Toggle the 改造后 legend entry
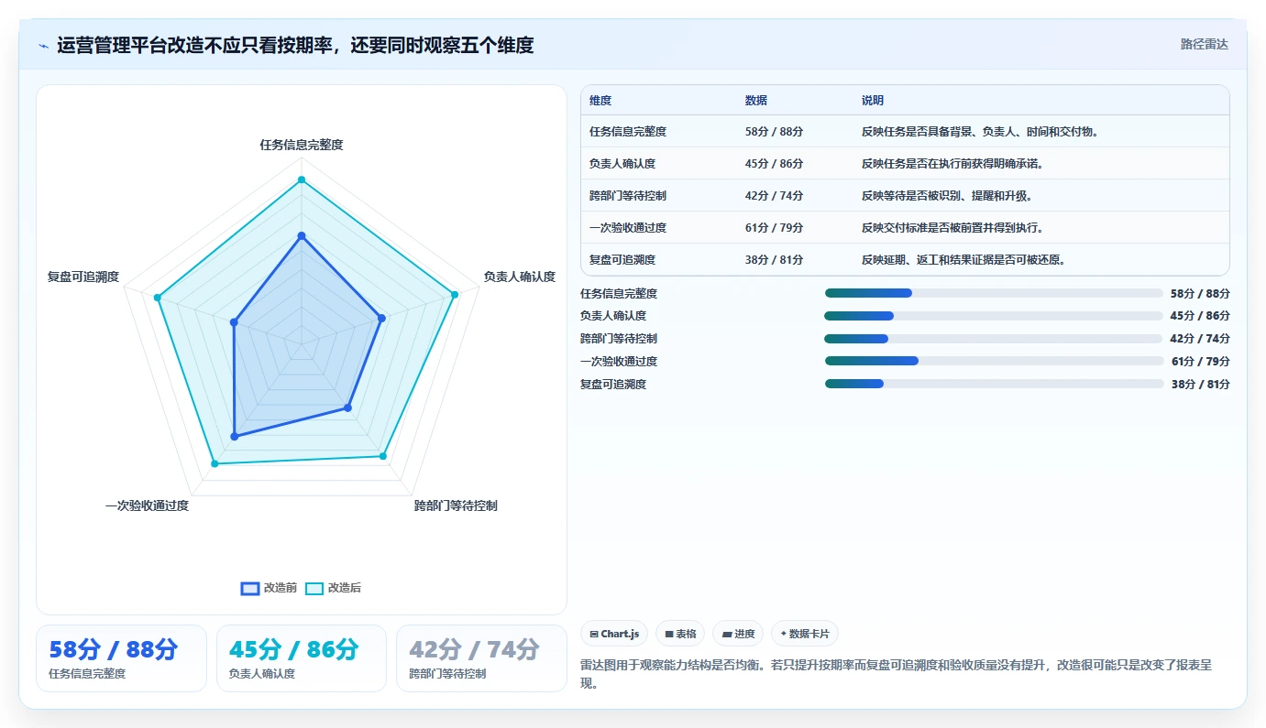 (x=333, y=588)
